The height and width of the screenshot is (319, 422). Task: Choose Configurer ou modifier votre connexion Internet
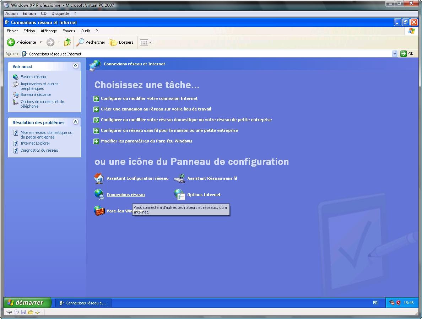149,98
